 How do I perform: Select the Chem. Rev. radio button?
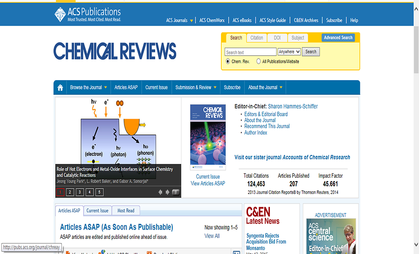228,61
